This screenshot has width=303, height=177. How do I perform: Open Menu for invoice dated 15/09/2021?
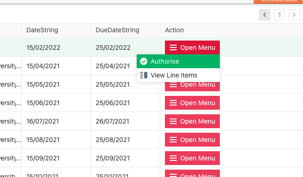pos(192,158)
